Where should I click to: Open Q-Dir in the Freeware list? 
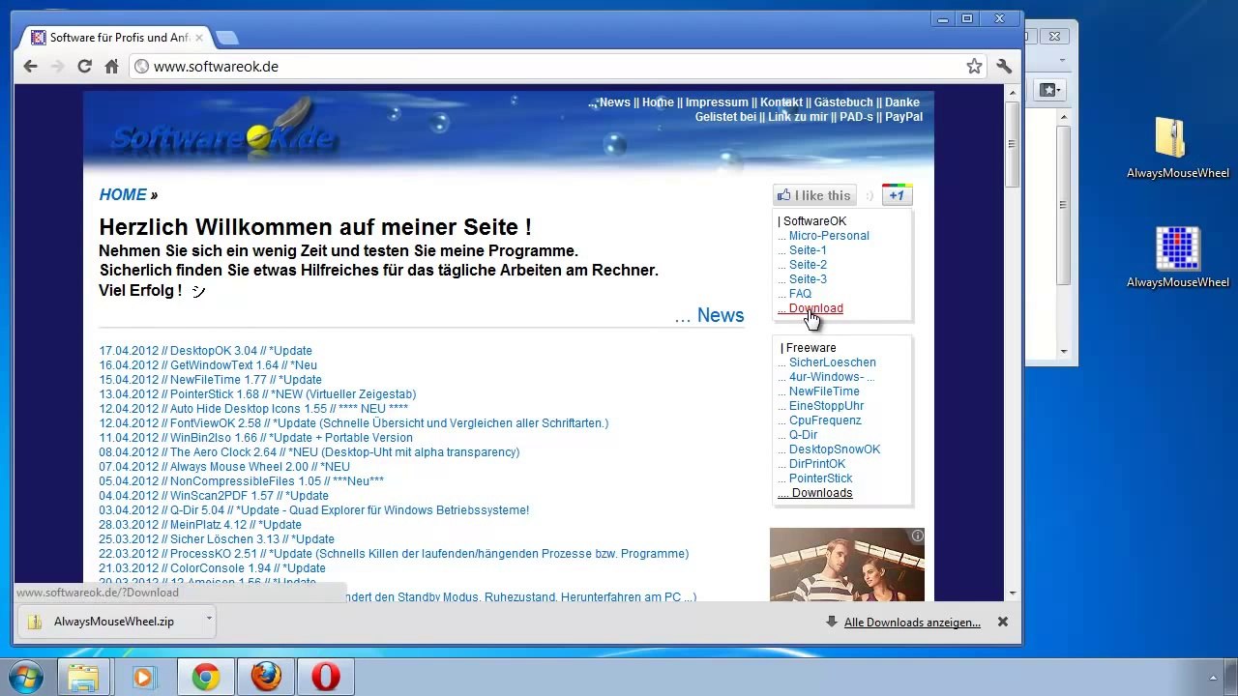pyautogui.click(x=803, y=435)
